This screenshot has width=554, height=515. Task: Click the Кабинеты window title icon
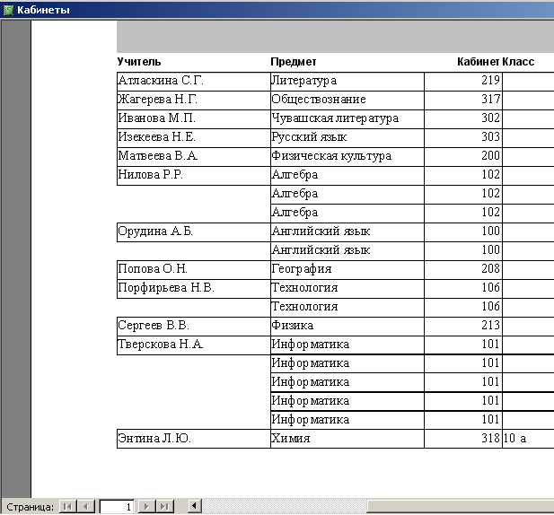(8, 10)
